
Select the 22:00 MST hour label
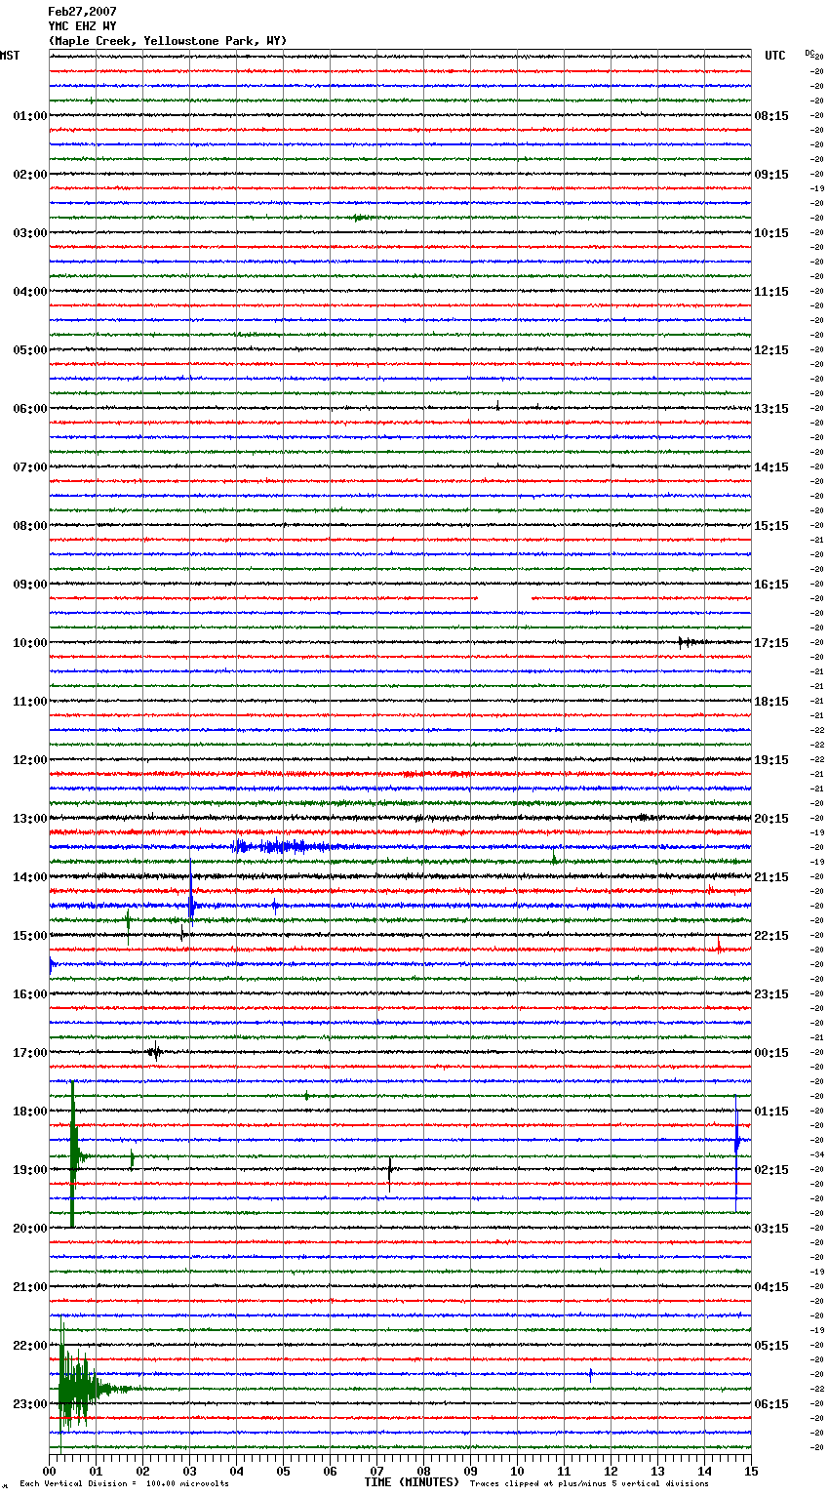point(30,1346)
